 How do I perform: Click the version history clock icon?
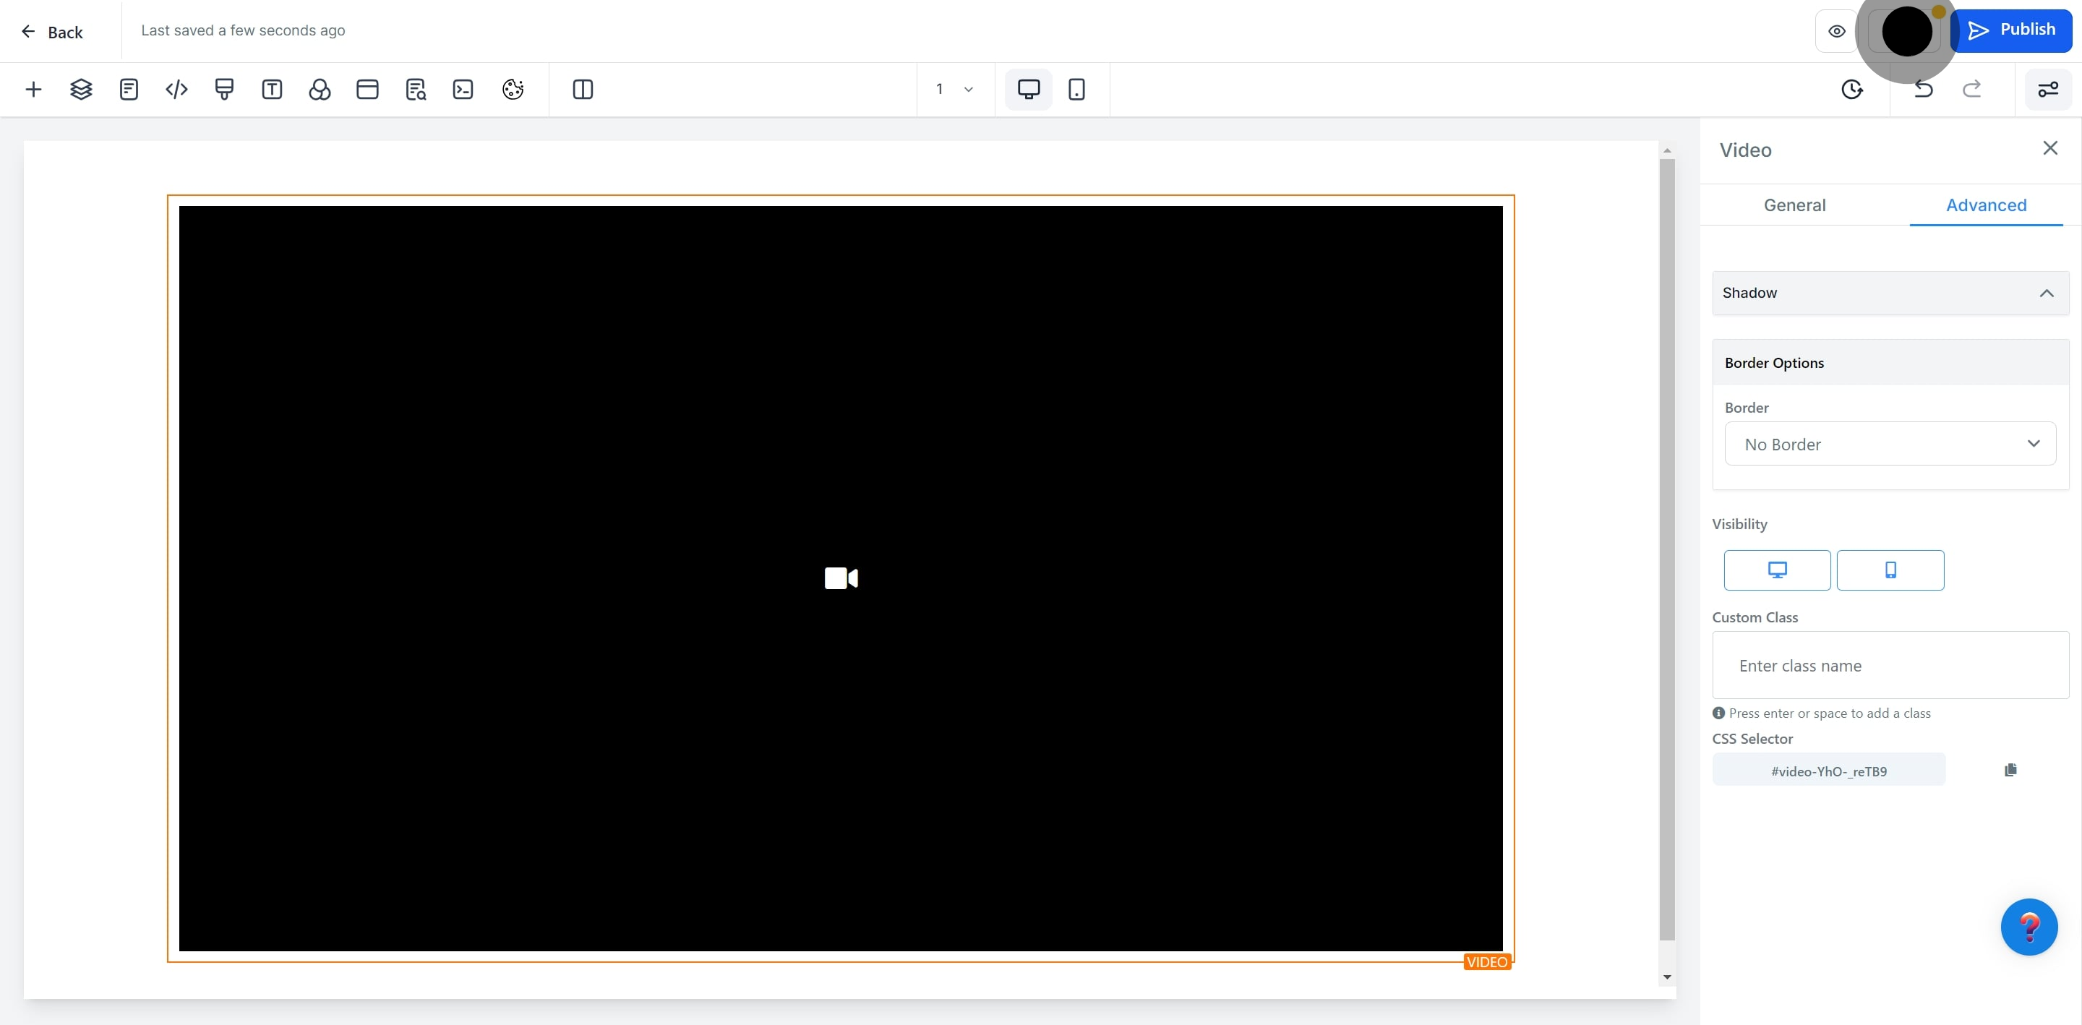pyautogui.click(x=1851, y=89)
